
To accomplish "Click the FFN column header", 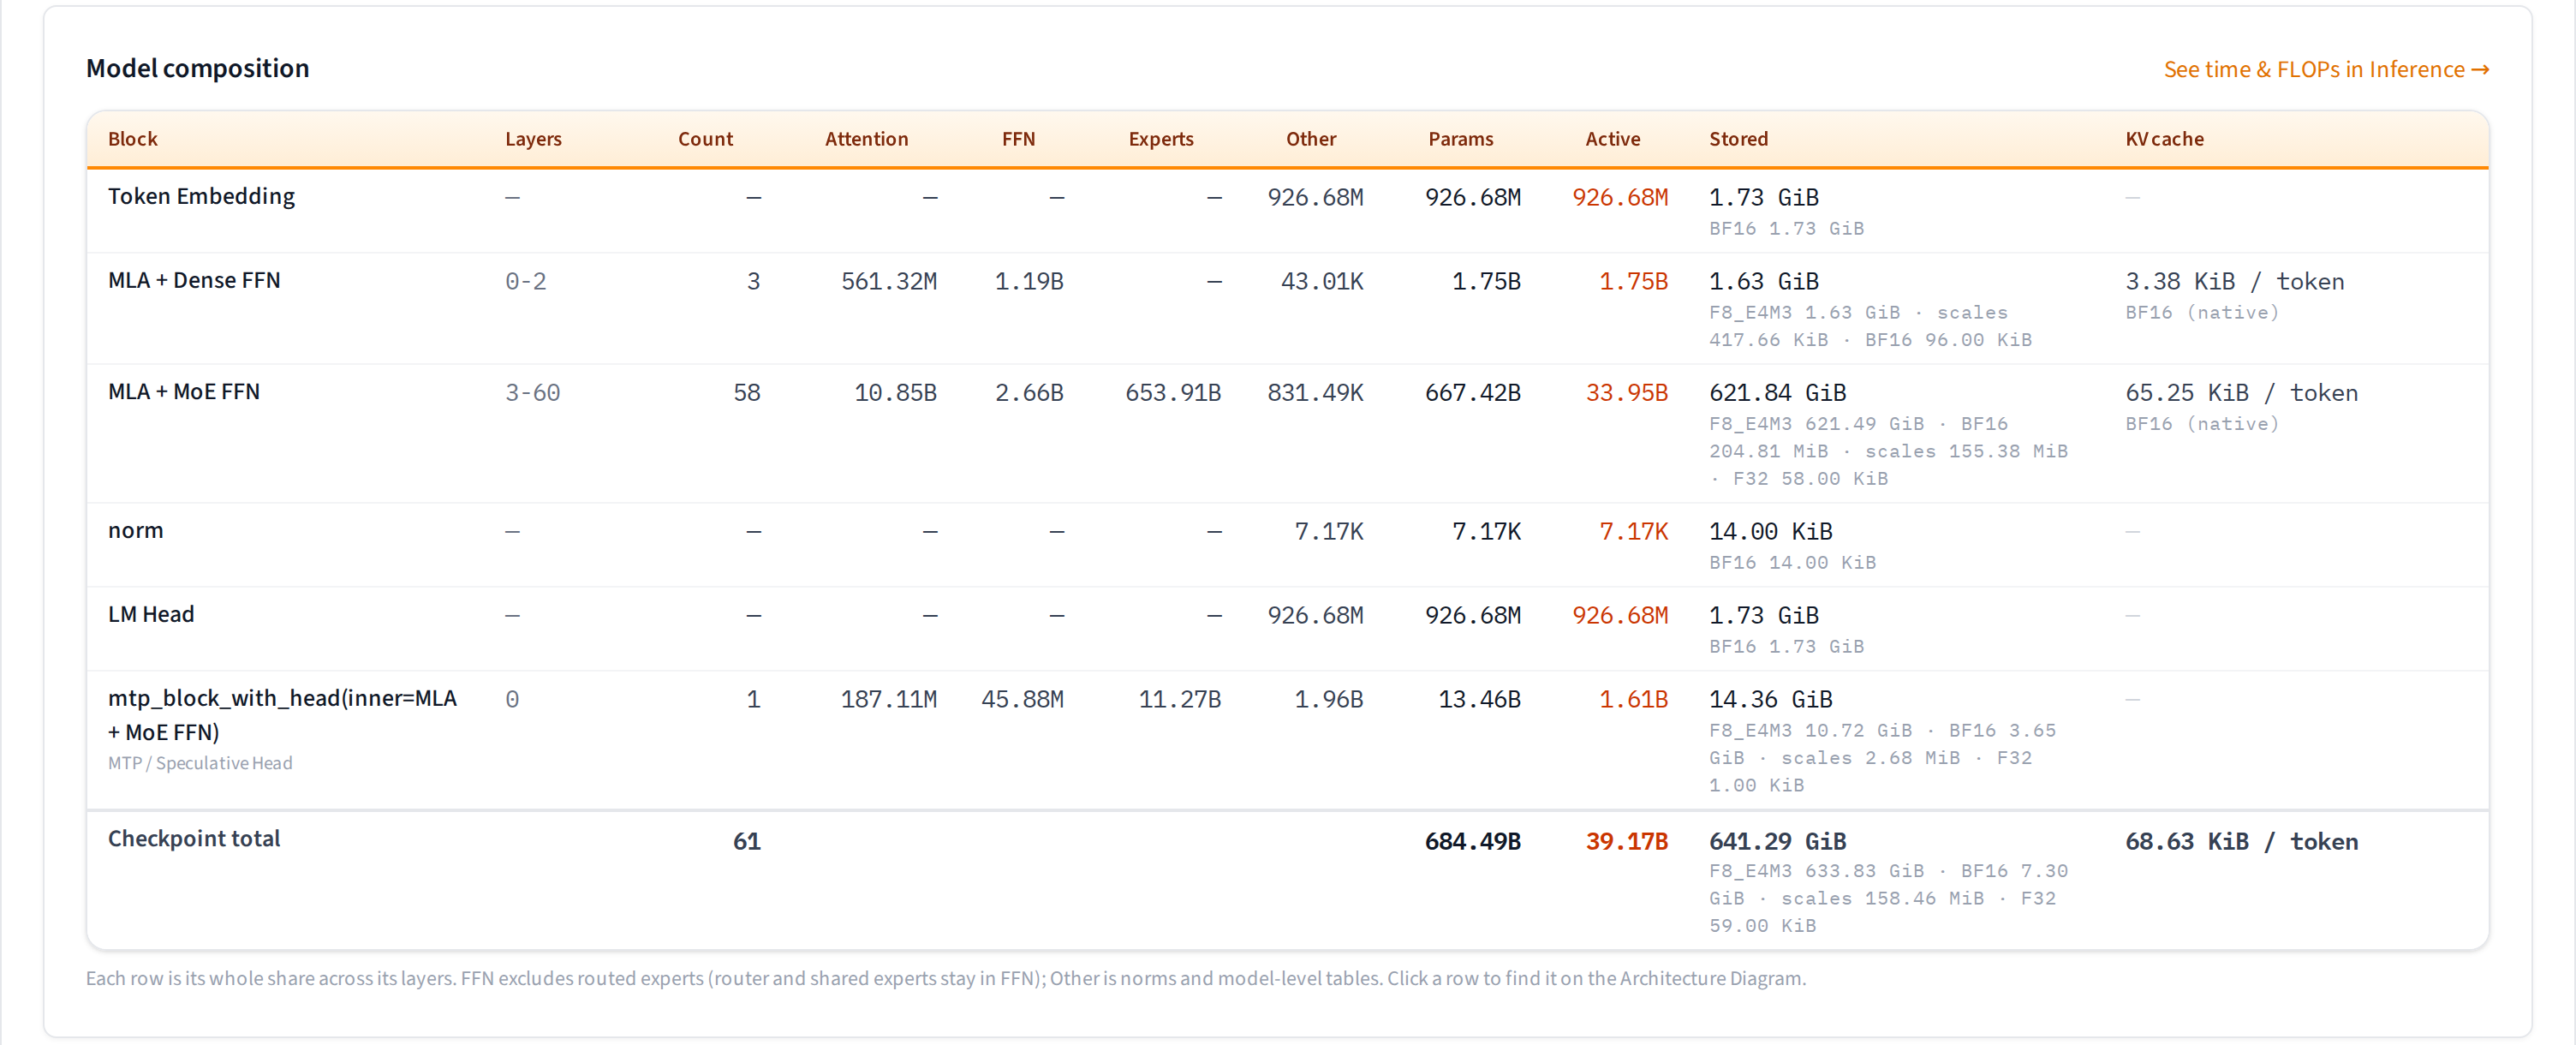I will 1018,139.
